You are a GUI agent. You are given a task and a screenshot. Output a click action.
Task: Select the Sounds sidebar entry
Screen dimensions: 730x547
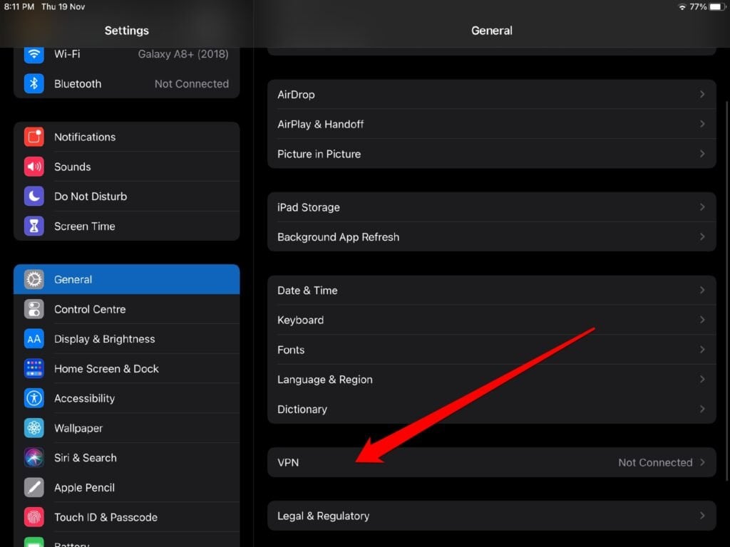click(127, 167)
